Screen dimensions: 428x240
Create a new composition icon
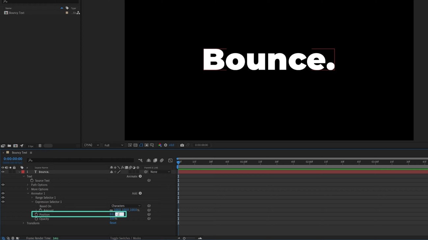point(15,146)
